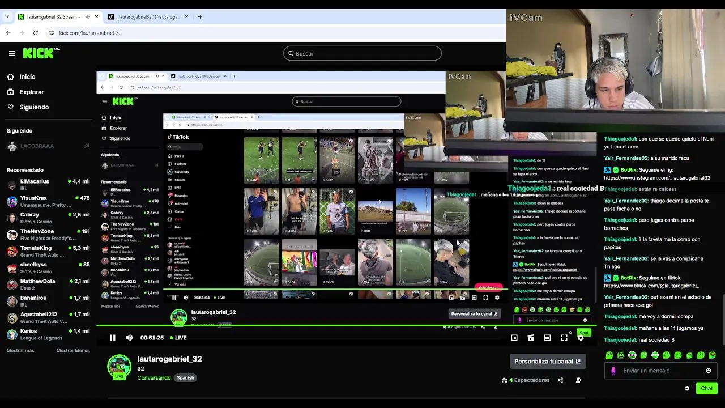Open the Instagram link in chat
This screenshot has width=725, height=408.
(x=657, y=178)
